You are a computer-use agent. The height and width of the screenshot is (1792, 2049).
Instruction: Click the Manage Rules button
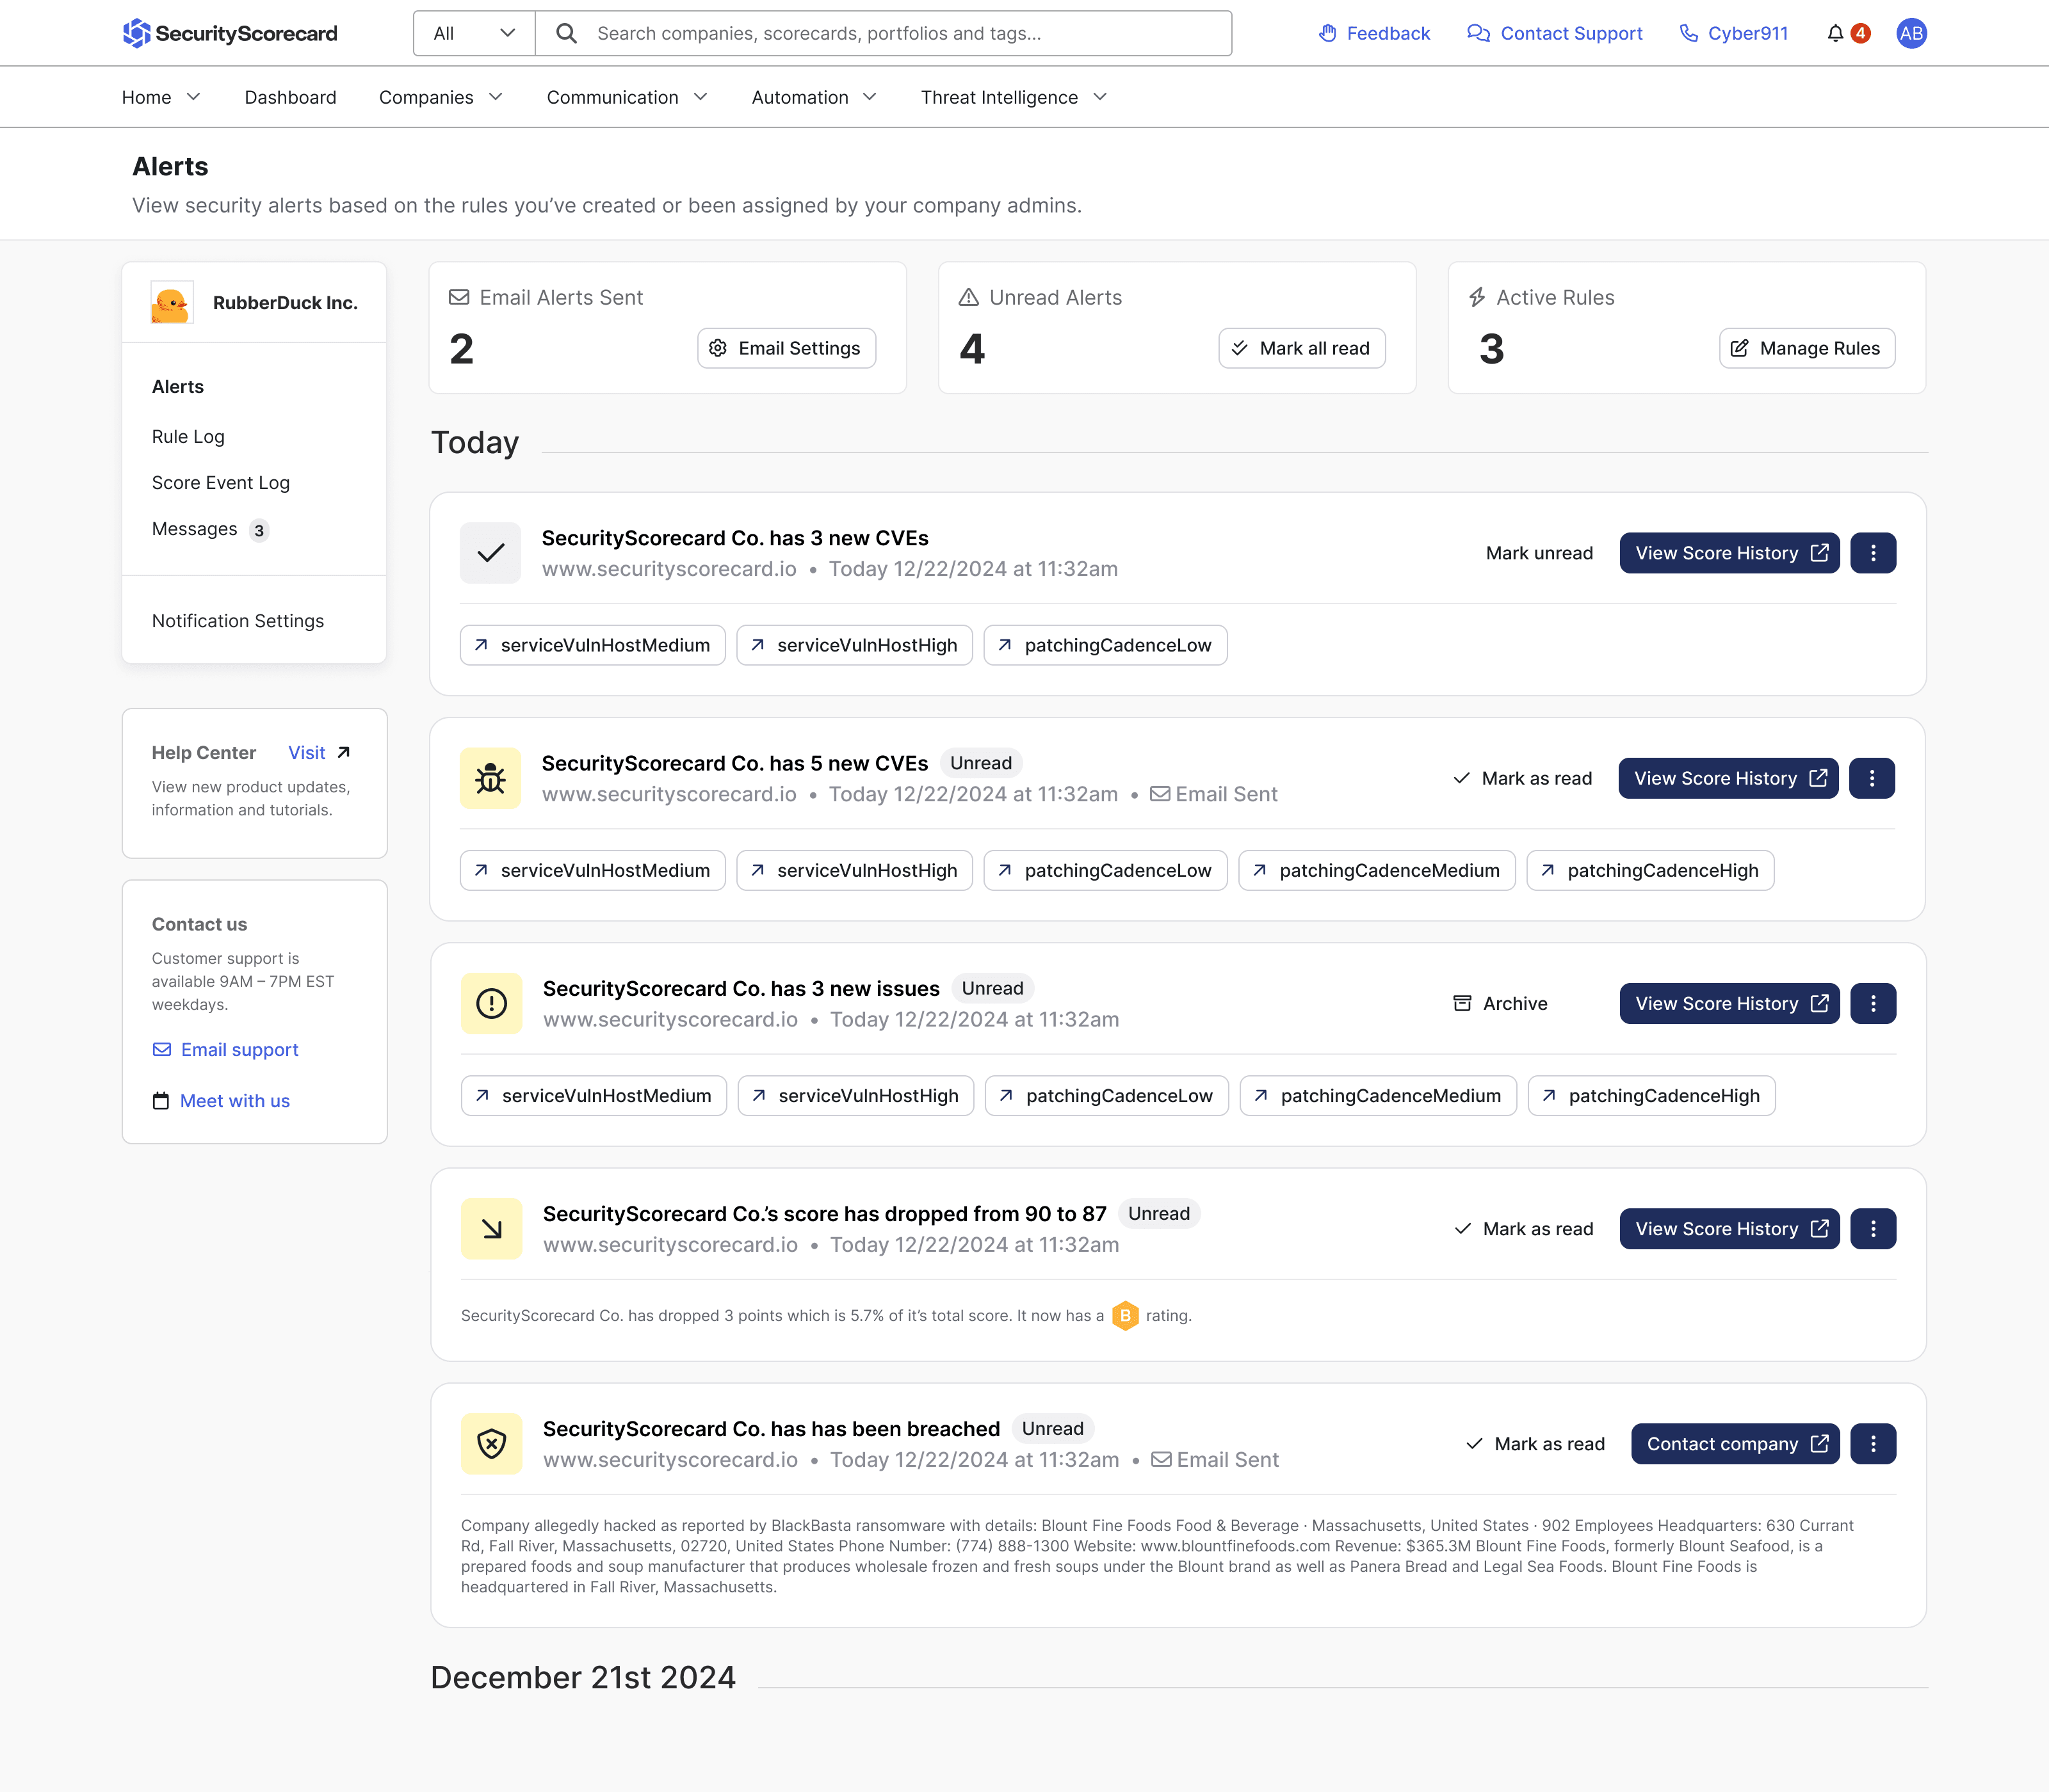coord(1807,348)
